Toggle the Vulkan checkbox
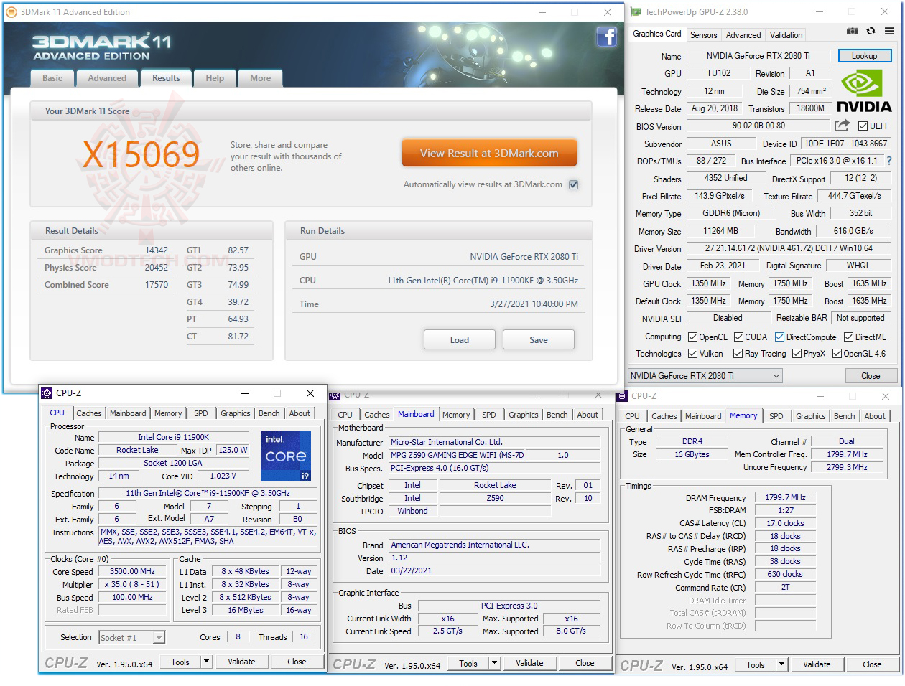 click(692, 354)
